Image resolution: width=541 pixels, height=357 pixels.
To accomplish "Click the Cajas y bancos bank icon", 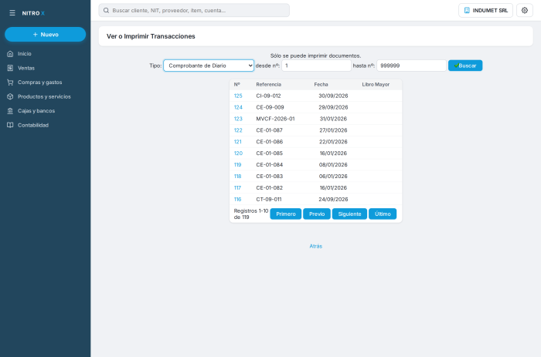I will (10, 111).
